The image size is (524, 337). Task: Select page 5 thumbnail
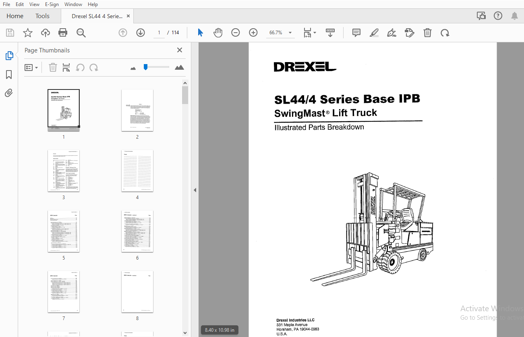point(64,231)
